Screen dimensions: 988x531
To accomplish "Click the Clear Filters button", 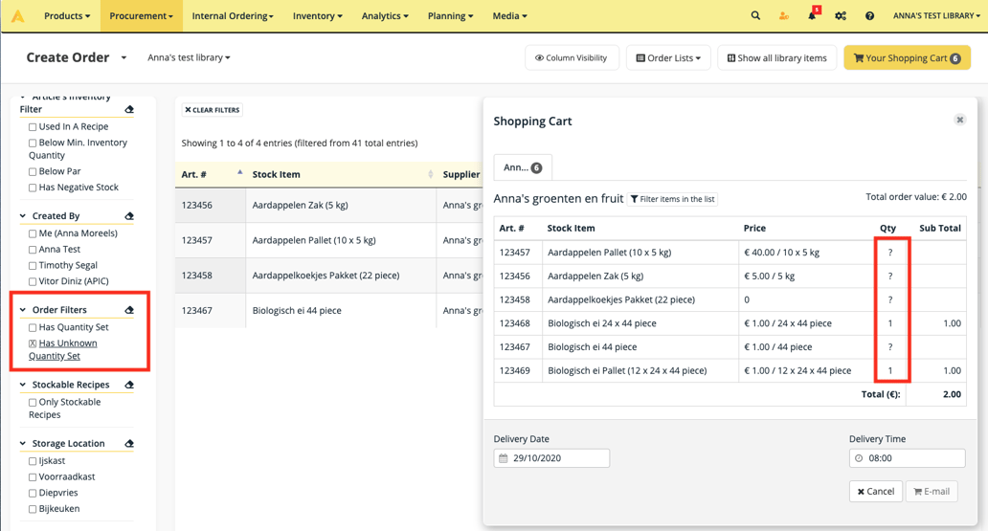I will (x=213, y=110).
